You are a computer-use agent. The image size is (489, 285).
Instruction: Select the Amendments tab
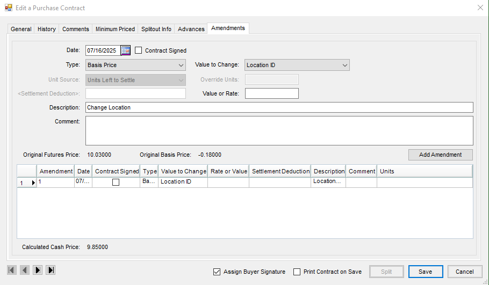[x=228, y=28]
